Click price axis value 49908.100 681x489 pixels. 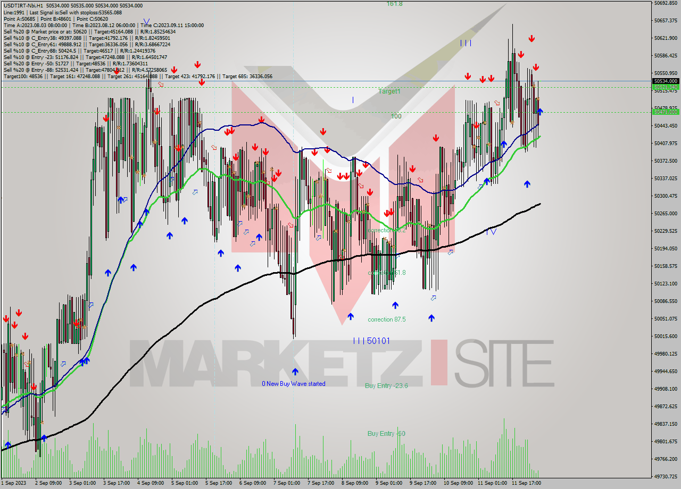[666, 389]
